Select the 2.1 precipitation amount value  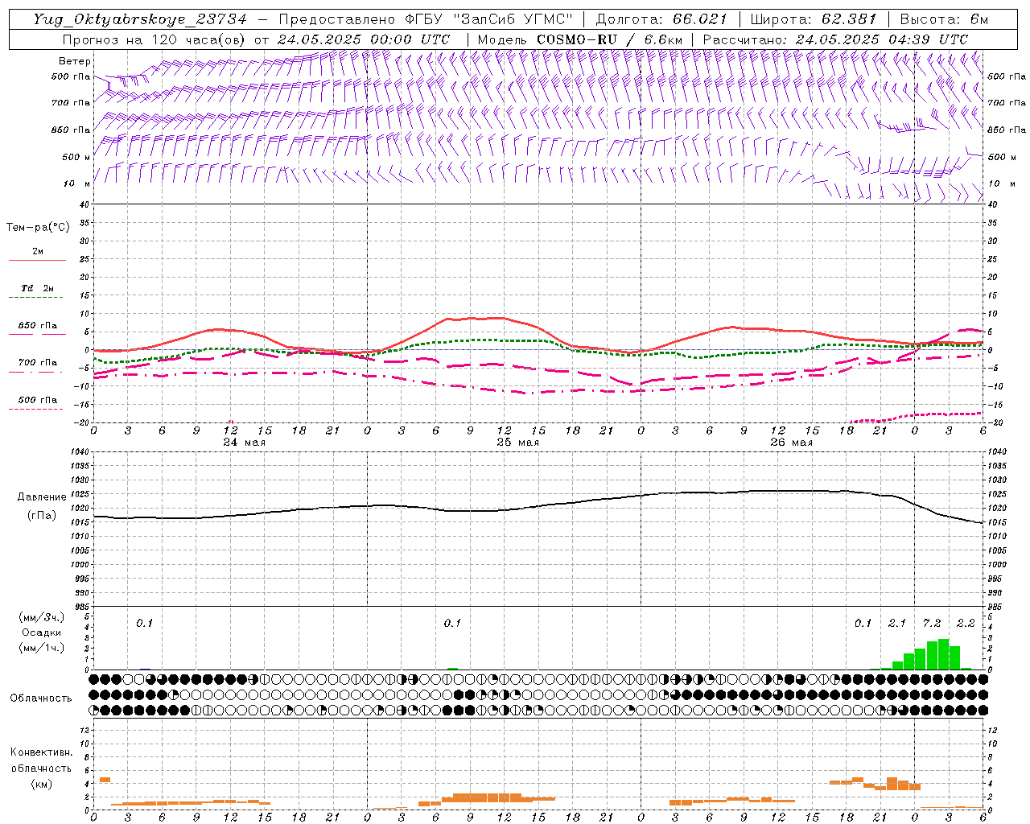(x=897, y=624)
